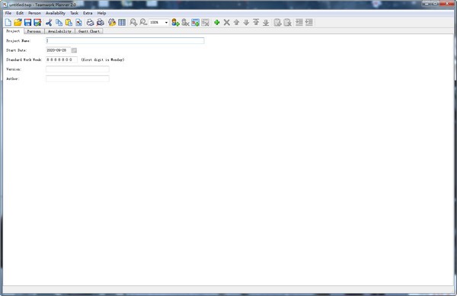Move item up with arrow icon
The width and height of the screenshot is (457, 296).
(x=236, y=22)
